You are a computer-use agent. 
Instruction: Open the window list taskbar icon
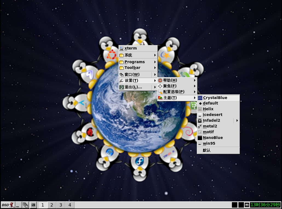pyautogui.click(x=25, y=205)
